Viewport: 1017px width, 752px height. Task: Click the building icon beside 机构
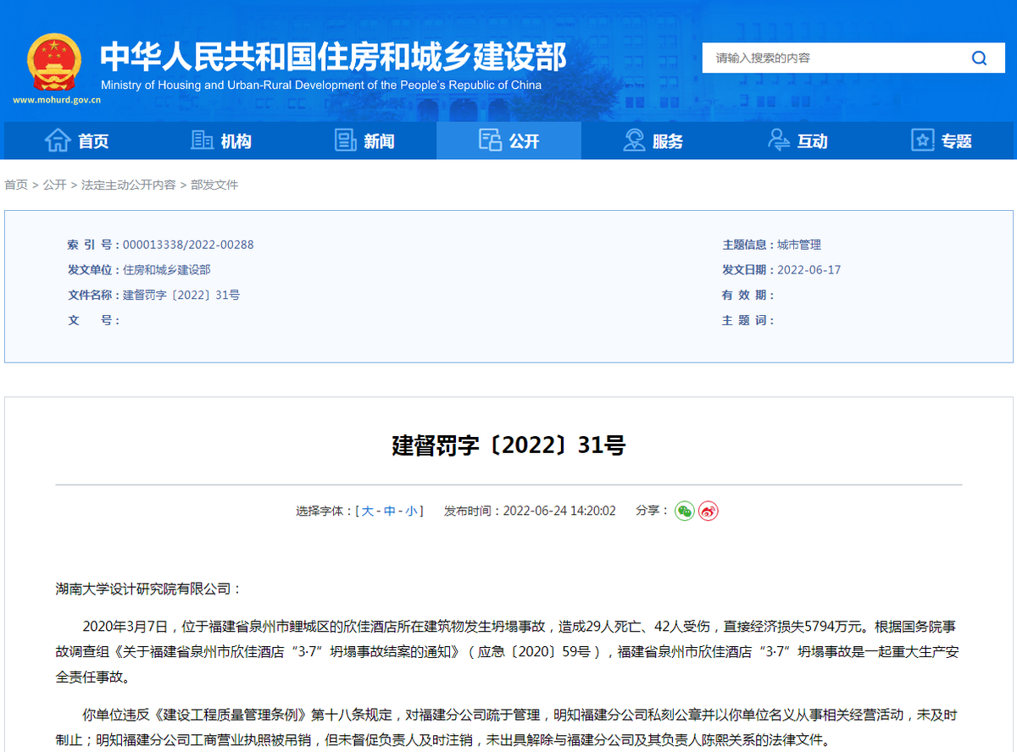pyautogui.click(x=201, y=141)
